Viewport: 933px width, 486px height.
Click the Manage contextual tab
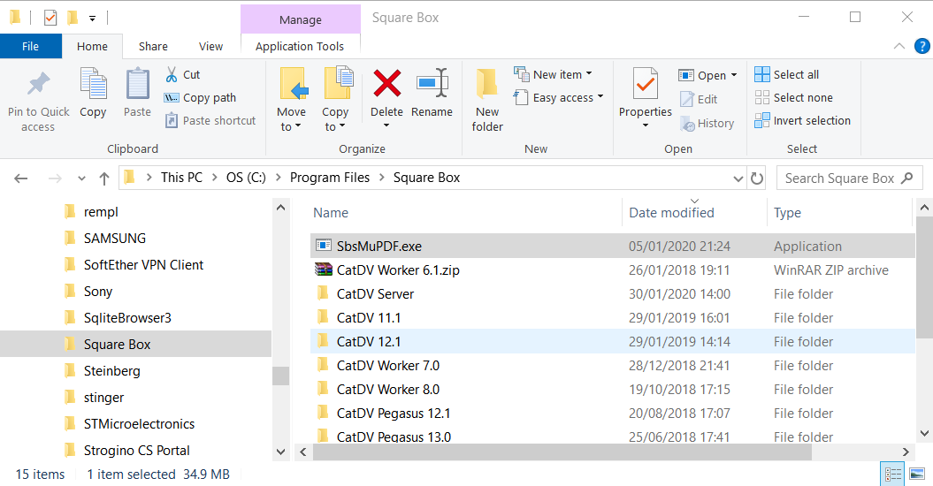pyautogui.click(x=301, y=19)
